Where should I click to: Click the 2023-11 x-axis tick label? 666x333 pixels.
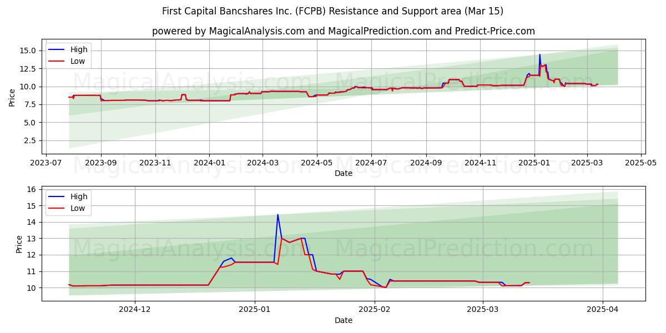point(155,163)
